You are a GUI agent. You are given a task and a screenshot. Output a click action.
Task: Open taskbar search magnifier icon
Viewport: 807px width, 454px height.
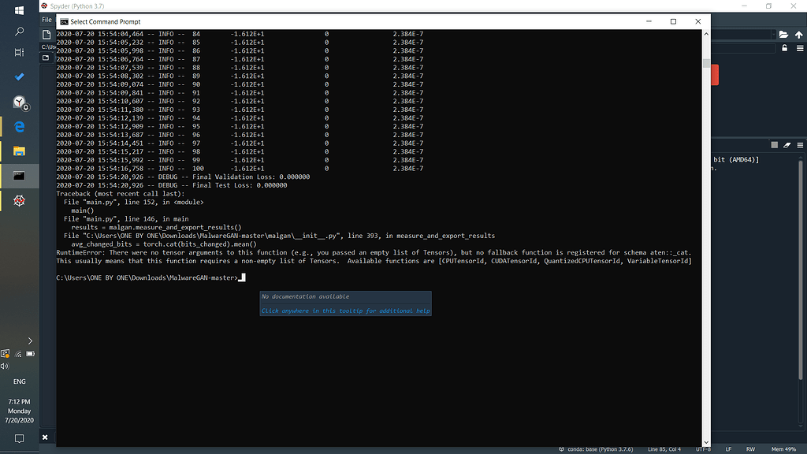[20, 32]
